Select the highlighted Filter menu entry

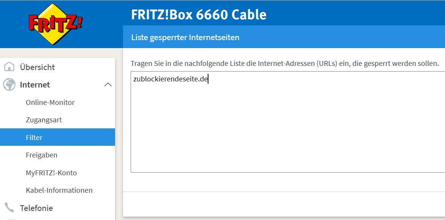click(34, 137)
